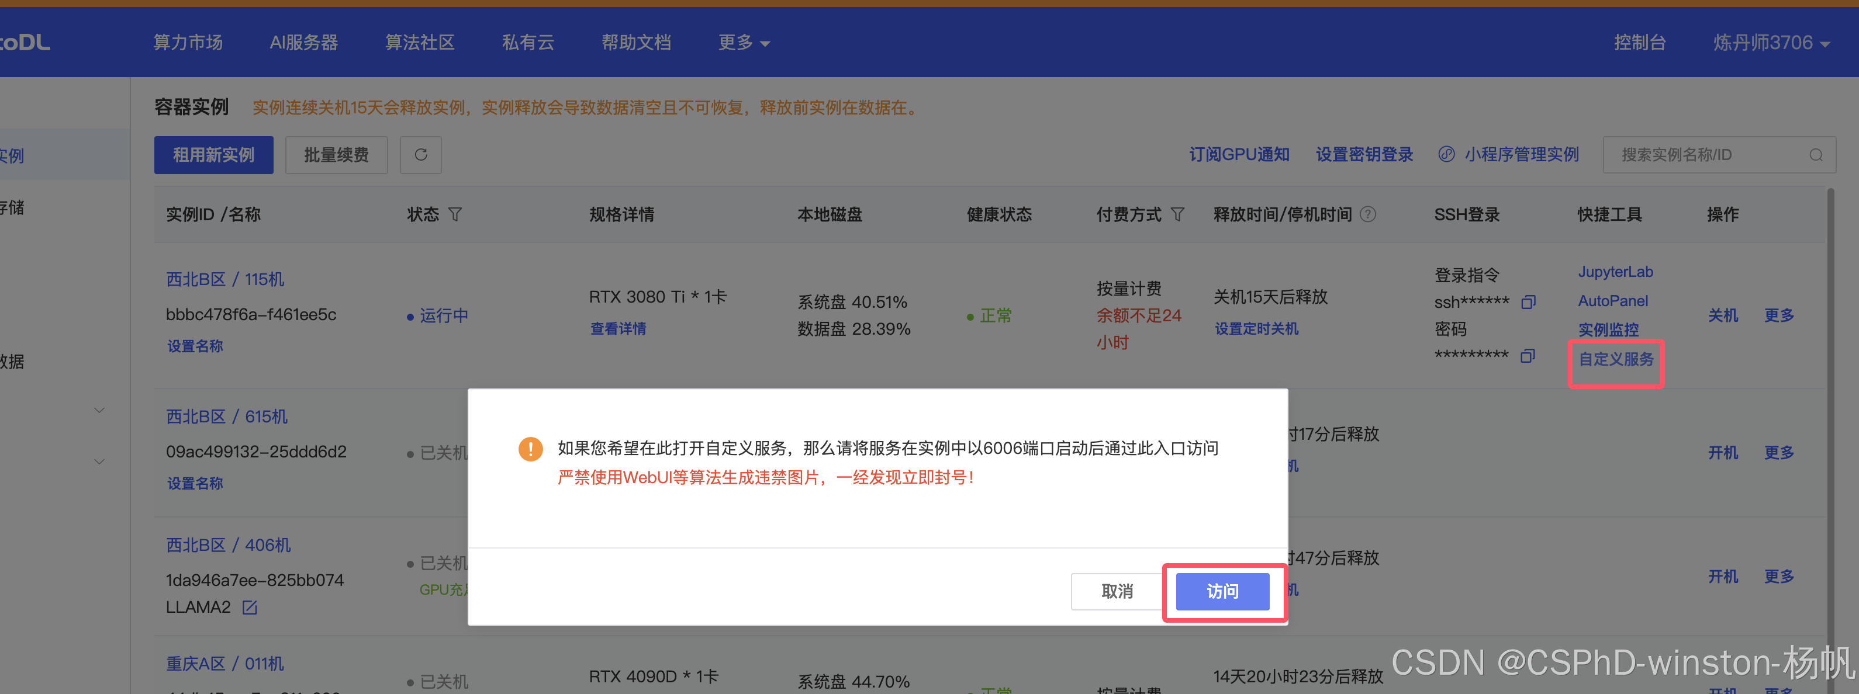Open 算力市场 in top navigation
Screen dimensions: 1859x694
(x=188, y=43)
